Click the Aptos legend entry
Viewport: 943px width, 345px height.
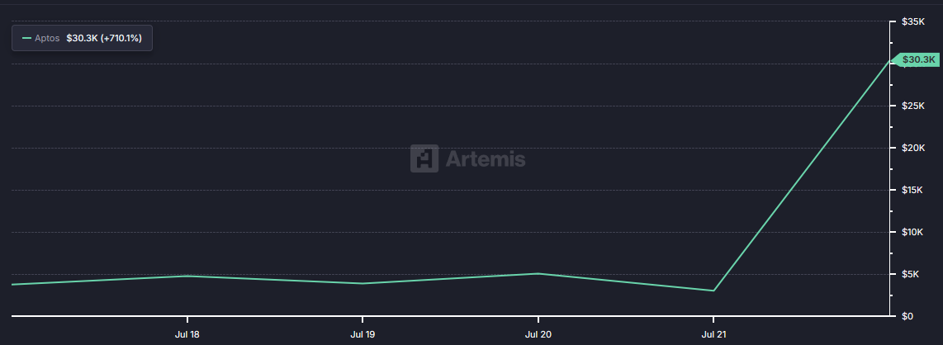click(x=82, y=38)
